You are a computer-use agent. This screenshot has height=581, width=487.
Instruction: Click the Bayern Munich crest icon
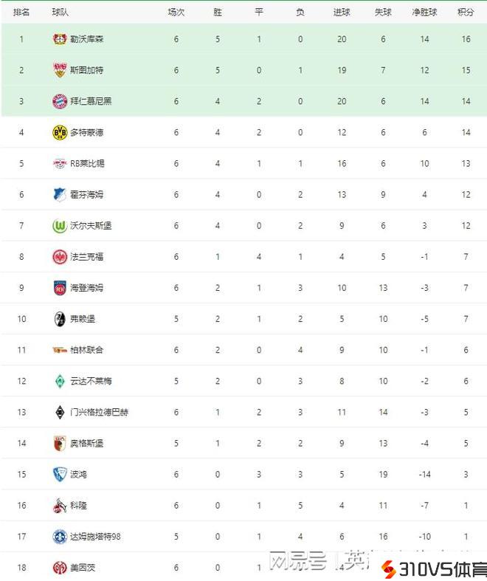(60, 101)
